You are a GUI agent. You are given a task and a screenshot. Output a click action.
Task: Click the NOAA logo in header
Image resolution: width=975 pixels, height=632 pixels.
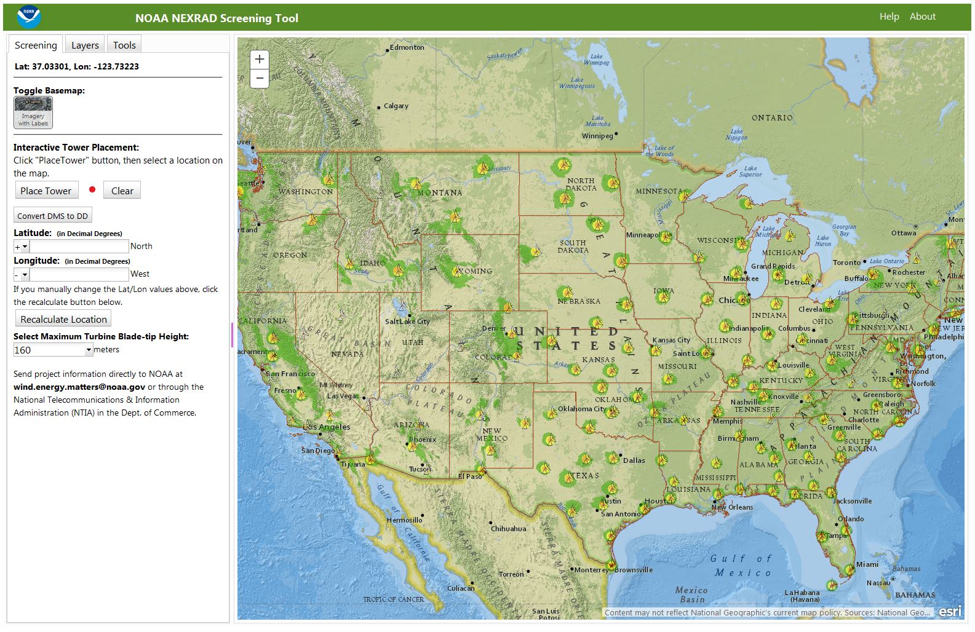coord(30,17)
